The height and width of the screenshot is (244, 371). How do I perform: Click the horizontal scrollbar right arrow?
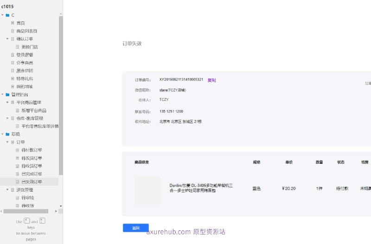tap(56, 211)
